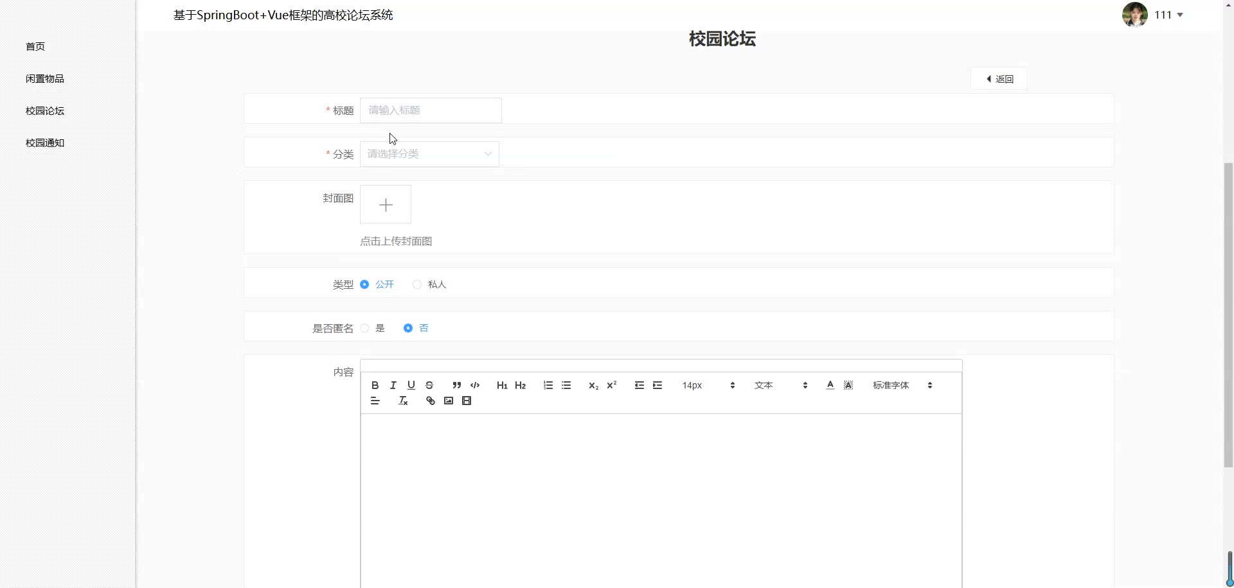Decrease the text indent
This screenshot has width=1234, height=588.
[x=639, y=385]
